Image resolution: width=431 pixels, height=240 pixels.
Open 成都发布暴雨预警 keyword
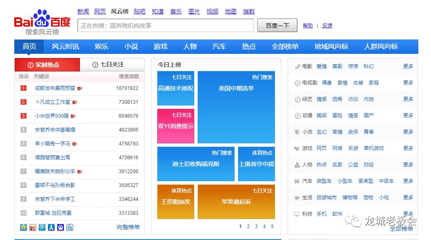[x=55, y=88]
